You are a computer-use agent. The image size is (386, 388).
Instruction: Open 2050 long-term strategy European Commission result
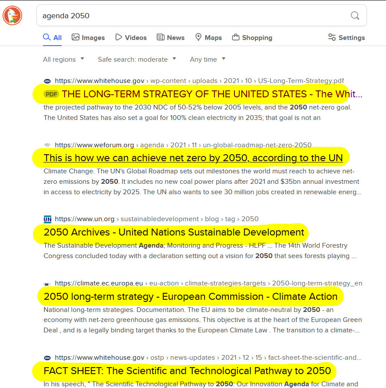click(191, 296)
